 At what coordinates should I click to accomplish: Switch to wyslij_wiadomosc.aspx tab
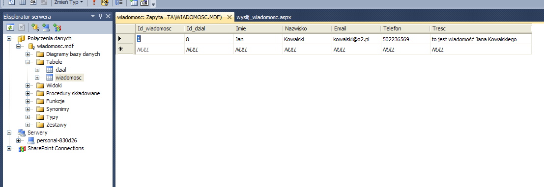click(x=264, y=17)
